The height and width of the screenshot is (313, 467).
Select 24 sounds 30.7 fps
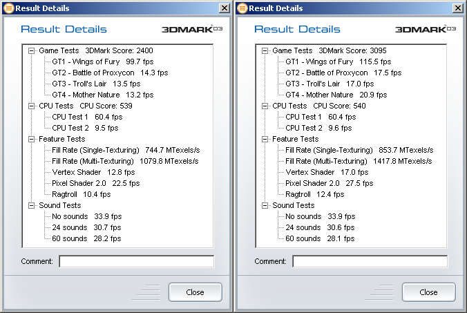(86, 227)
